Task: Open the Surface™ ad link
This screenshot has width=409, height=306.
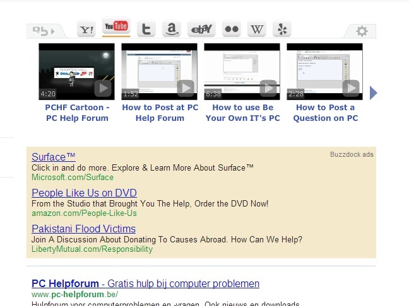Action: pyautogui.click(x=54, y=157)
